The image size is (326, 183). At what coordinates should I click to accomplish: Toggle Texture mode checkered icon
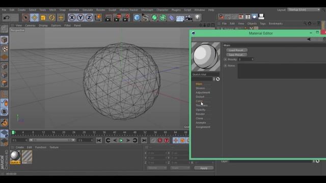pyautogui.click(x=4, y=49)
